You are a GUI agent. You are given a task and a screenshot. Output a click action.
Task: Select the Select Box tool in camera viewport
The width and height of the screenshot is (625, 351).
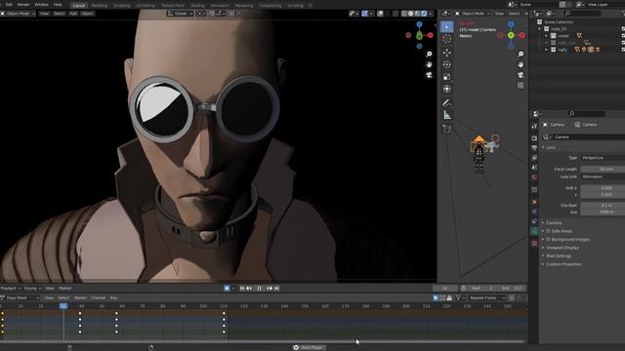pyautogui.click(x=447, y=26)
